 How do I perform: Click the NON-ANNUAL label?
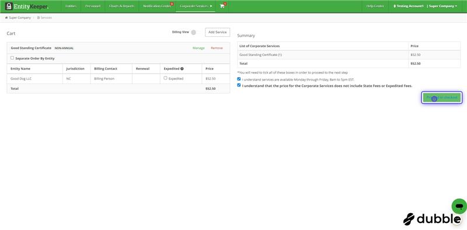tap(64, 48)
